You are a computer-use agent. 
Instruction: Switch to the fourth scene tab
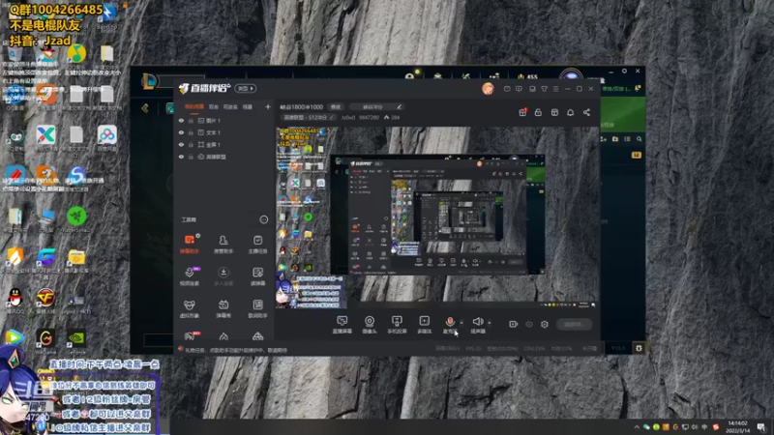[x=248, y=106]
